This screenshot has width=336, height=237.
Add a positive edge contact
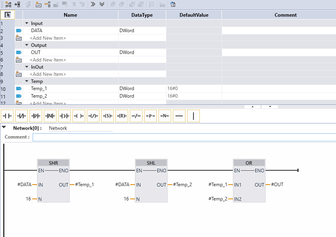(x=36, y=116)
